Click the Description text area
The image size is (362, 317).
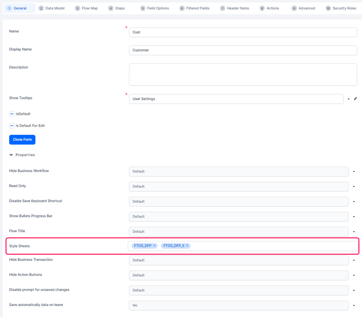click(x=243, y=74)
